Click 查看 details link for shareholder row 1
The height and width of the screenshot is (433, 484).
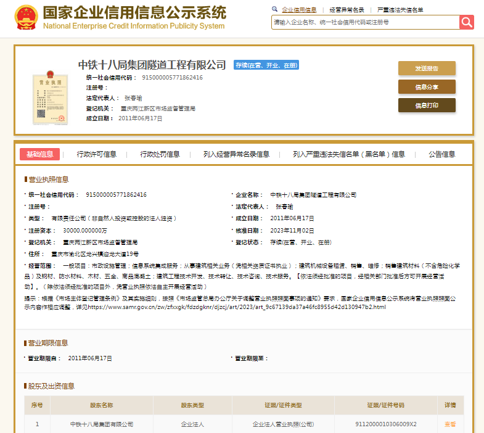coord(450,424)
